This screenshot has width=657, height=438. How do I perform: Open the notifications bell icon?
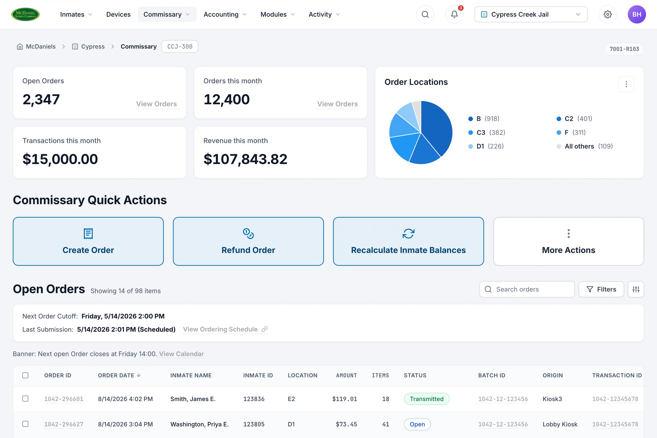point(454,14)
